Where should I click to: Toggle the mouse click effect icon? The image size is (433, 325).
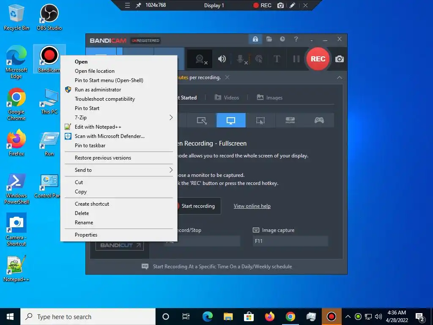point(259,59)
